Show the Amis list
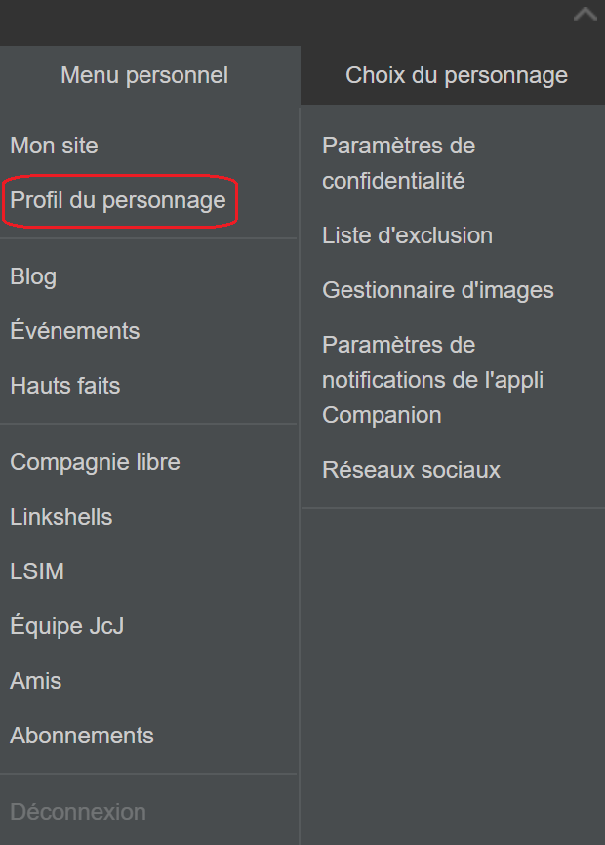 coord(36,681)
